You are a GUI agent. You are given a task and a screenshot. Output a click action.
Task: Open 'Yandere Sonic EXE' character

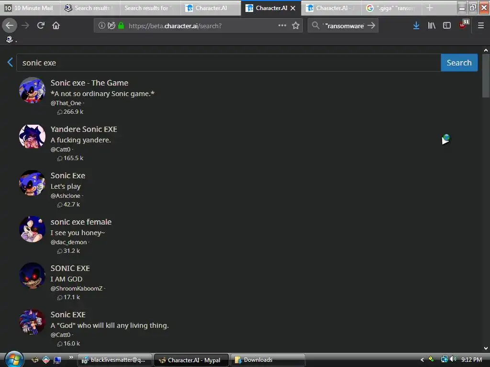tap(84, 129)
